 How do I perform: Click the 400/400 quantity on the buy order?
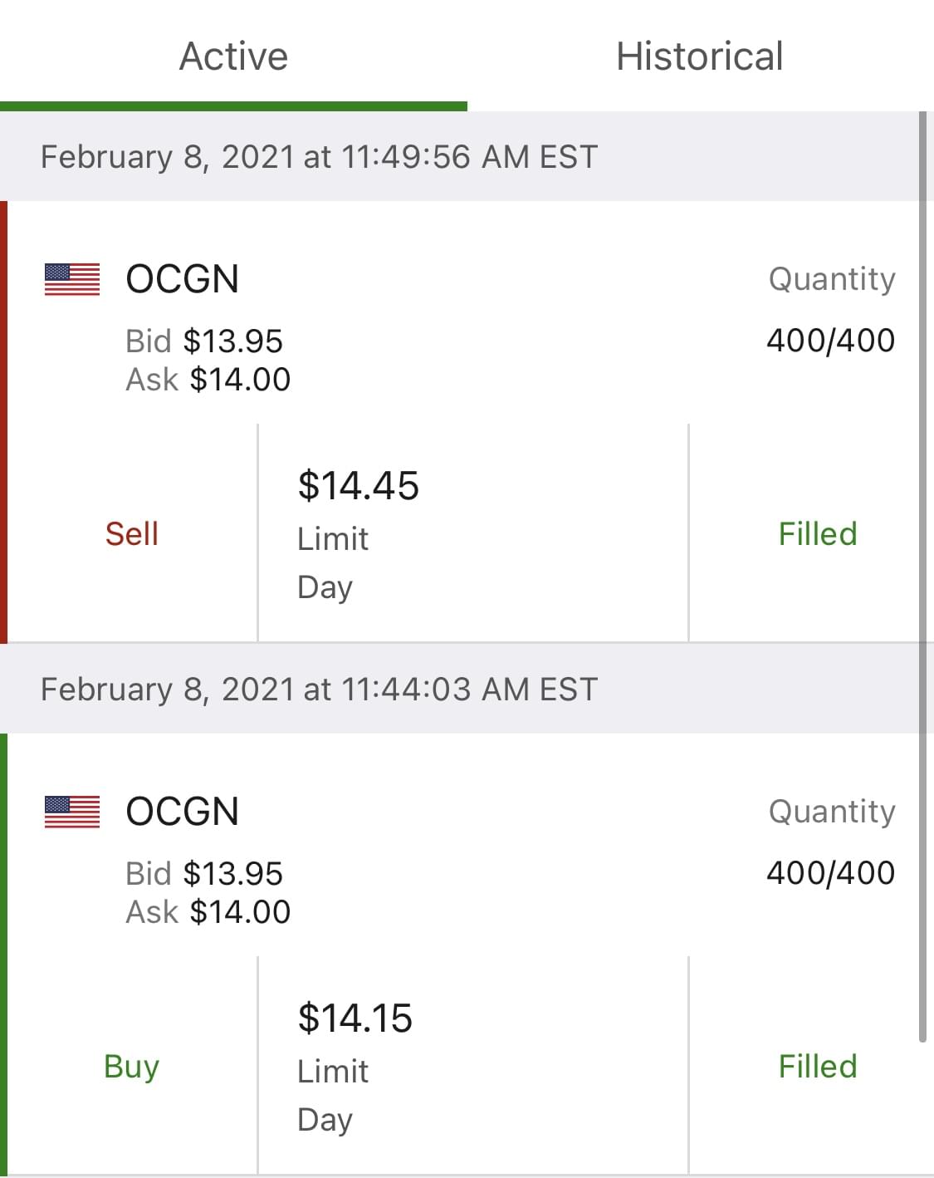pyautogui.click(x=830, y=873)
